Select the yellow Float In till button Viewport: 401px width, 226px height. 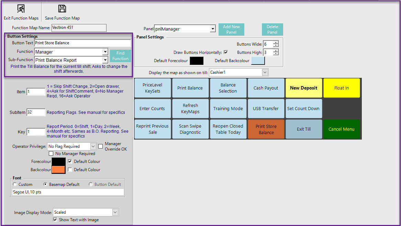(341, 88)
